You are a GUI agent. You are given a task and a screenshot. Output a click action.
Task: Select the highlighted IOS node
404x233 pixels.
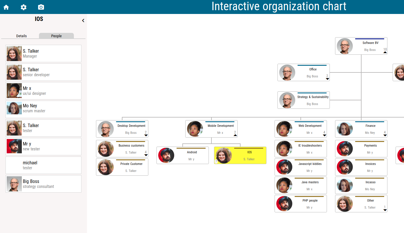click(x=240, y=155)
